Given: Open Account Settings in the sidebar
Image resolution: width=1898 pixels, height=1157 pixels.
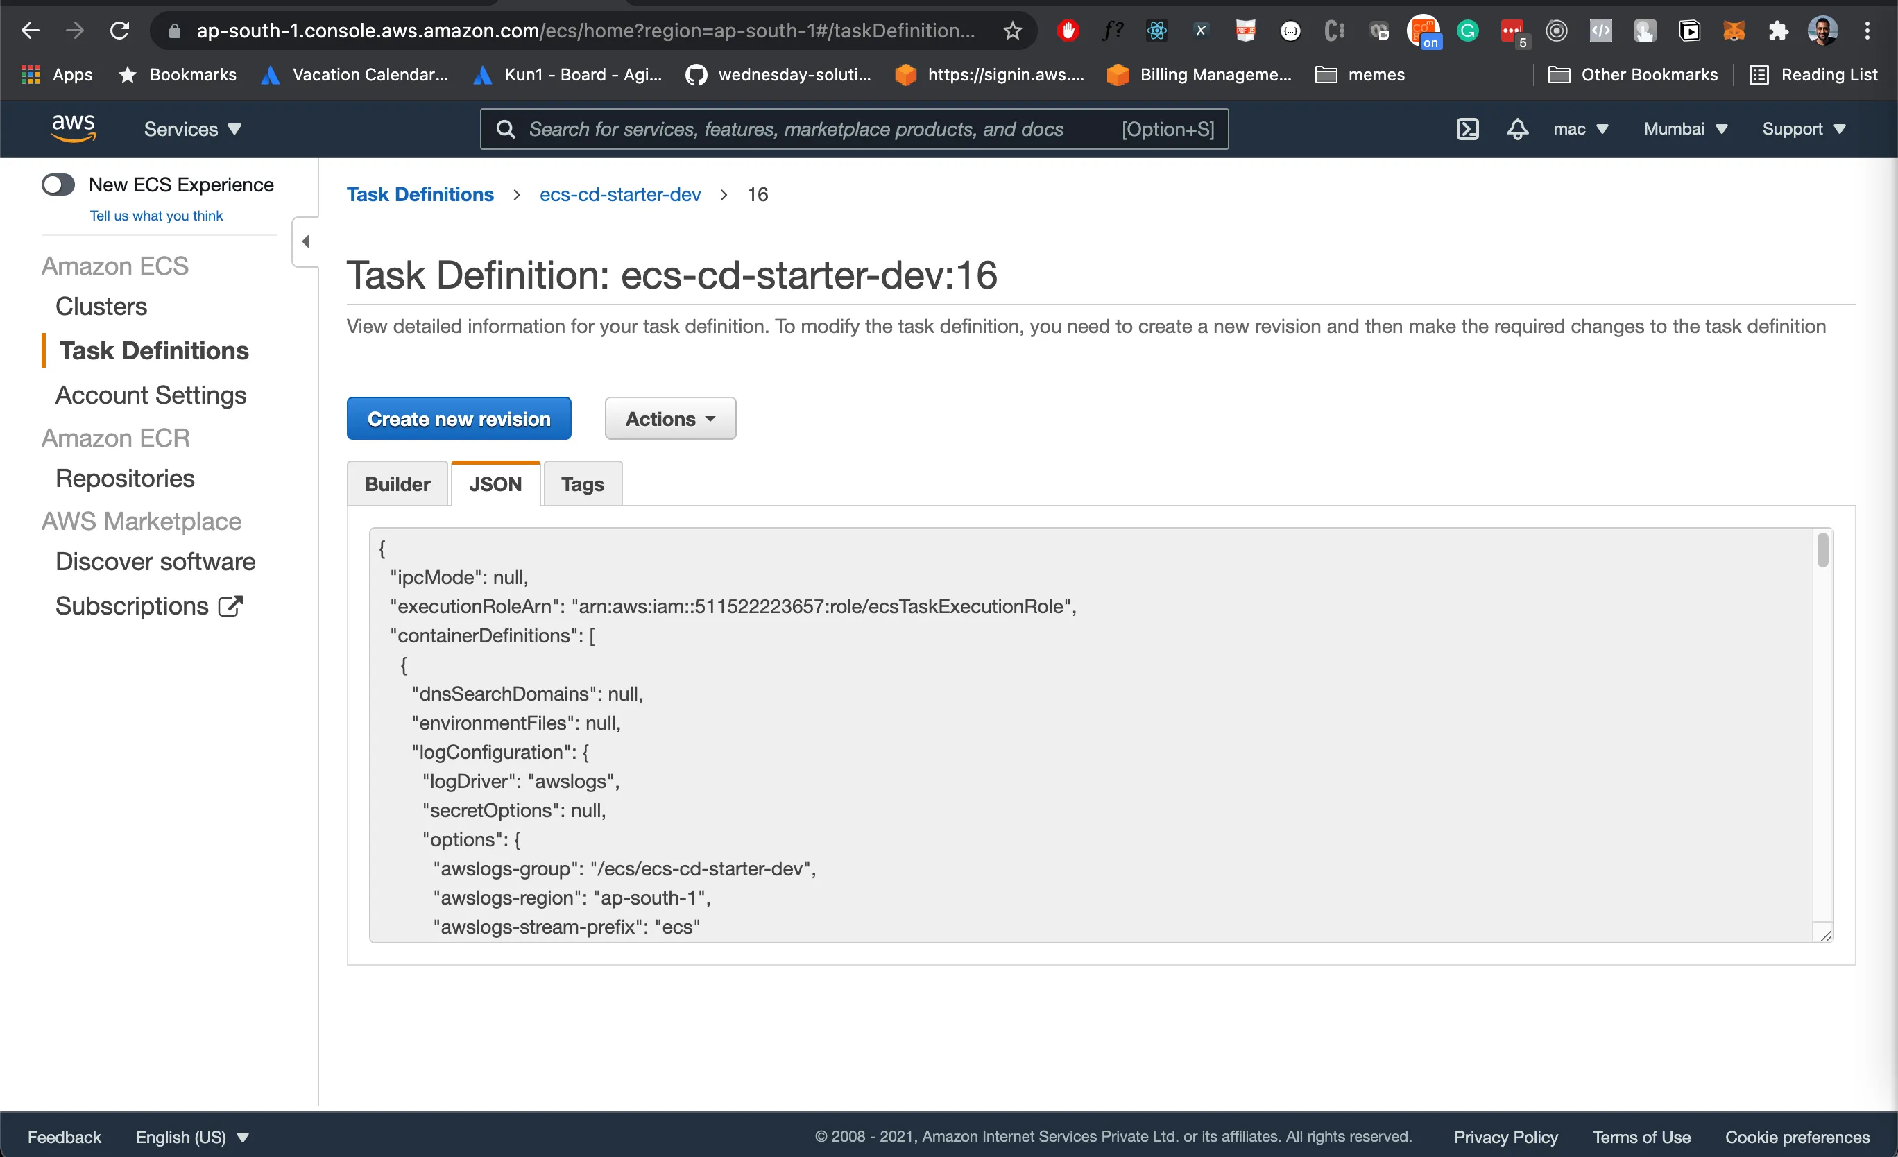Looking at the screenshot, I should pyautogui.click(x=151, y=395).
